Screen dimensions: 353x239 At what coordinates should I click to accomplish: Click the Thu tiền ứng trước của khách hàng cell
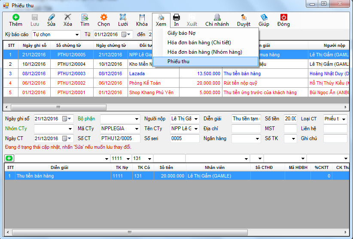(x=265, y=92)
